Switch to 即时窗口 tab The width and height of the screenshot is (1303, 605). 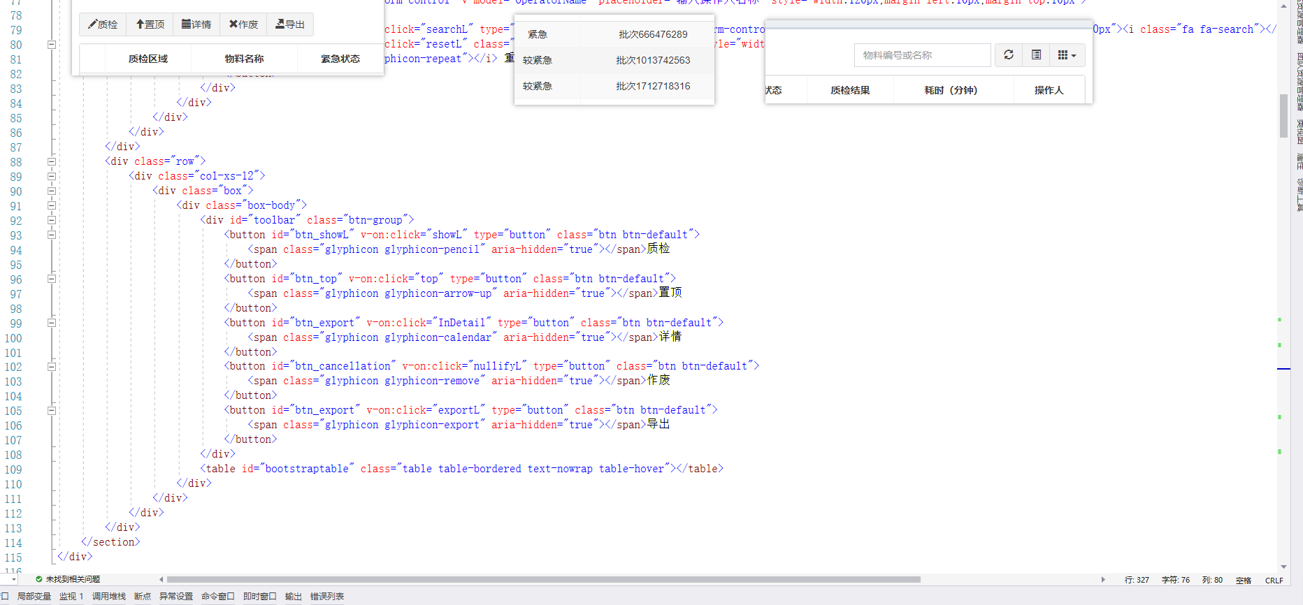(260, 597)
